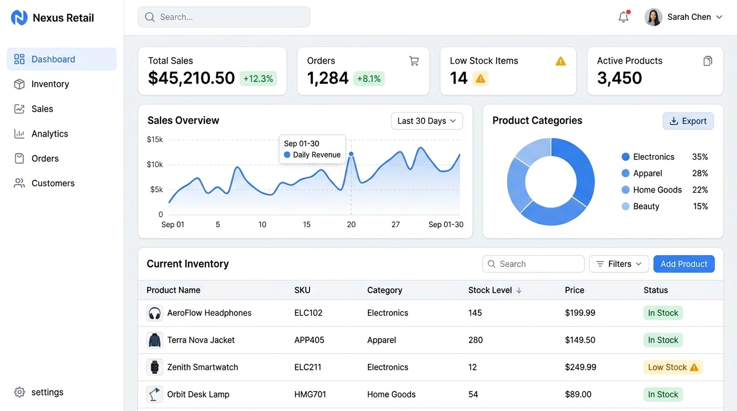Viewport: 737px width, 411px height.
Task: Click the highlighted data point on sales chart
Action: click(x=351, y=154)
